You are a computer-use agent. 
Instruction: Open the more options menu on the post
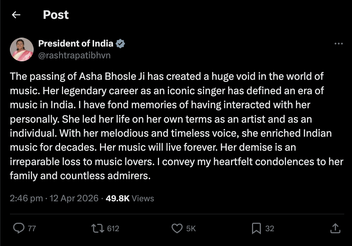tap(338, 43)
